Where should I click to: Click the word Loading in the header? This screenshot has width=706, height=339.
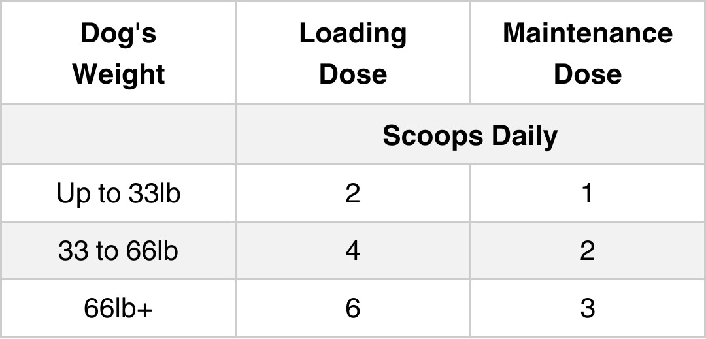pos(353,34)
